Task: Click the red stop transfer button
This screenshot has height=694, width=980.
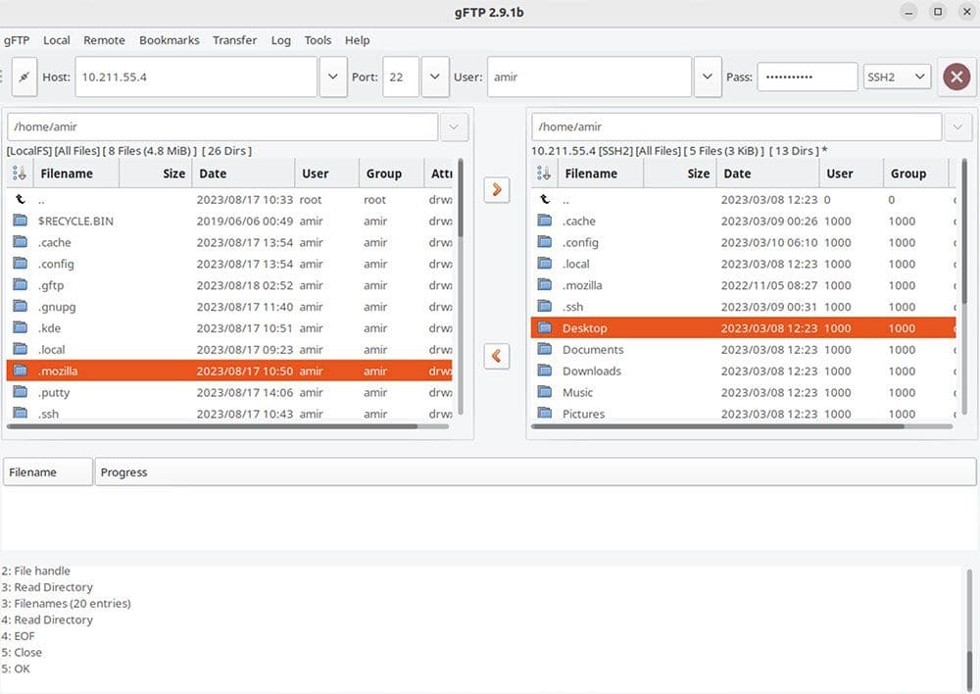Action: click(x=956, y=76)
